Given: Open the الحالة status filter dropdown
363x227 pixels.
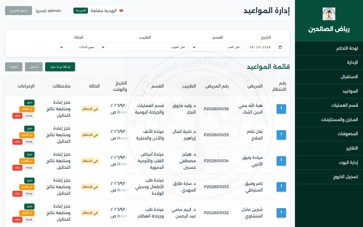Looking at the screenshot, I should 78,47.
